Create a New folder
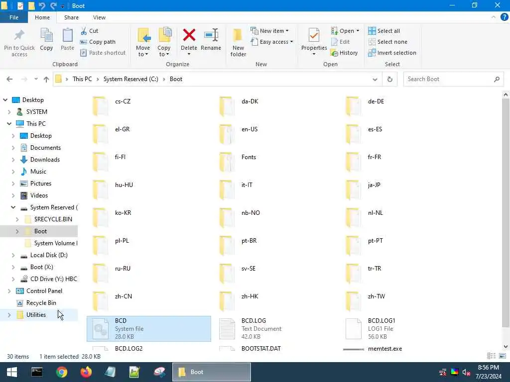The height and width of the screenshot is (382, 510). point(238,42)
